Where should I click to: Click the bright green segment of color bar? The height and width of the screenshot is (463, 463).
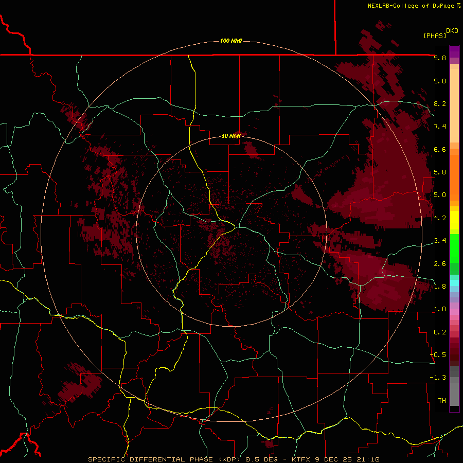pyautogui.click(x=454, y=248)
